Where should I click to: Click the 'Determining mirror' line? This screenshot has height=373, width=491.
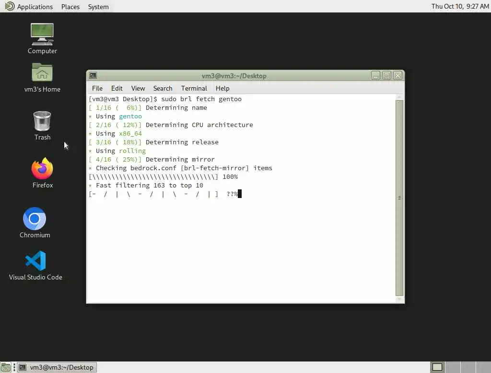pyautogui.click(x=152, y=159)
